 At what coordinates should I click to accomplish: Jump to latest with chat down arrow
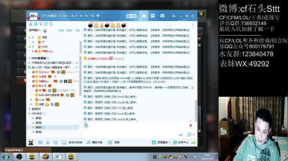pos(193,25)
